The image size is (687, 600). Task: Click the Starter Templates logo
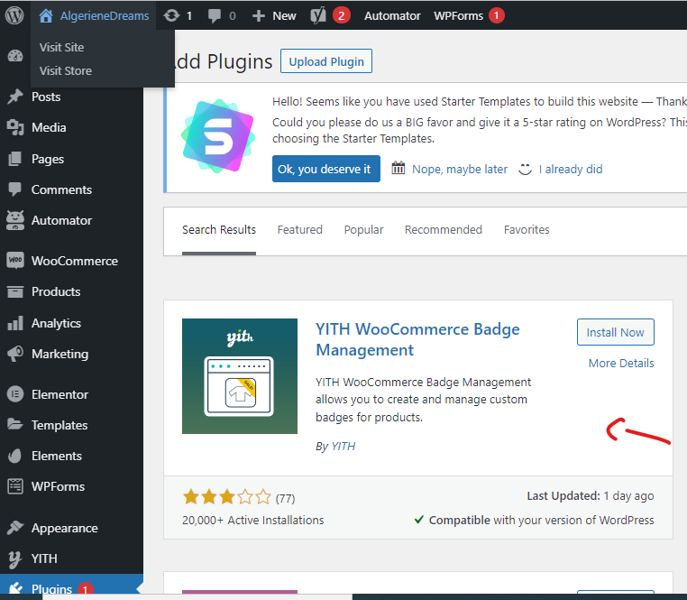218,136
